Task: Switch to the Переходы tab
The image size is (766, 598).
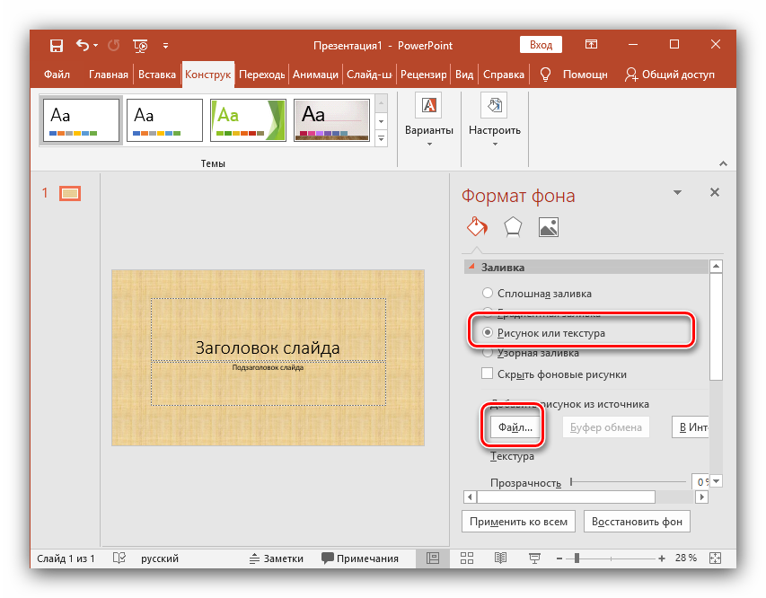Action: pos(262,75)
